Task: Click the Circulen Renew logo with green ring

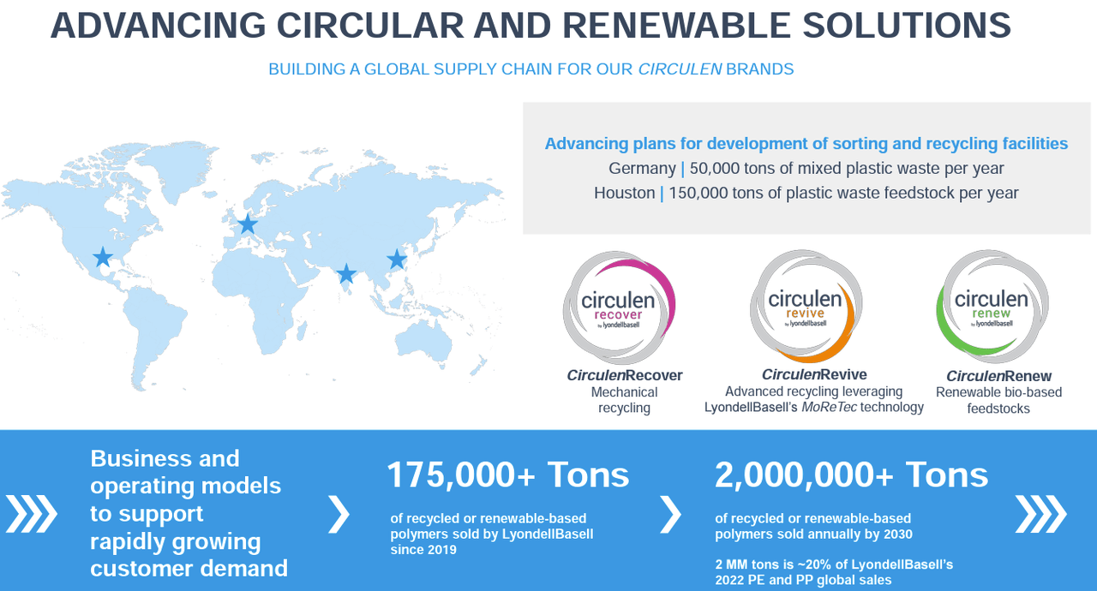Action: tap(992, 307)
